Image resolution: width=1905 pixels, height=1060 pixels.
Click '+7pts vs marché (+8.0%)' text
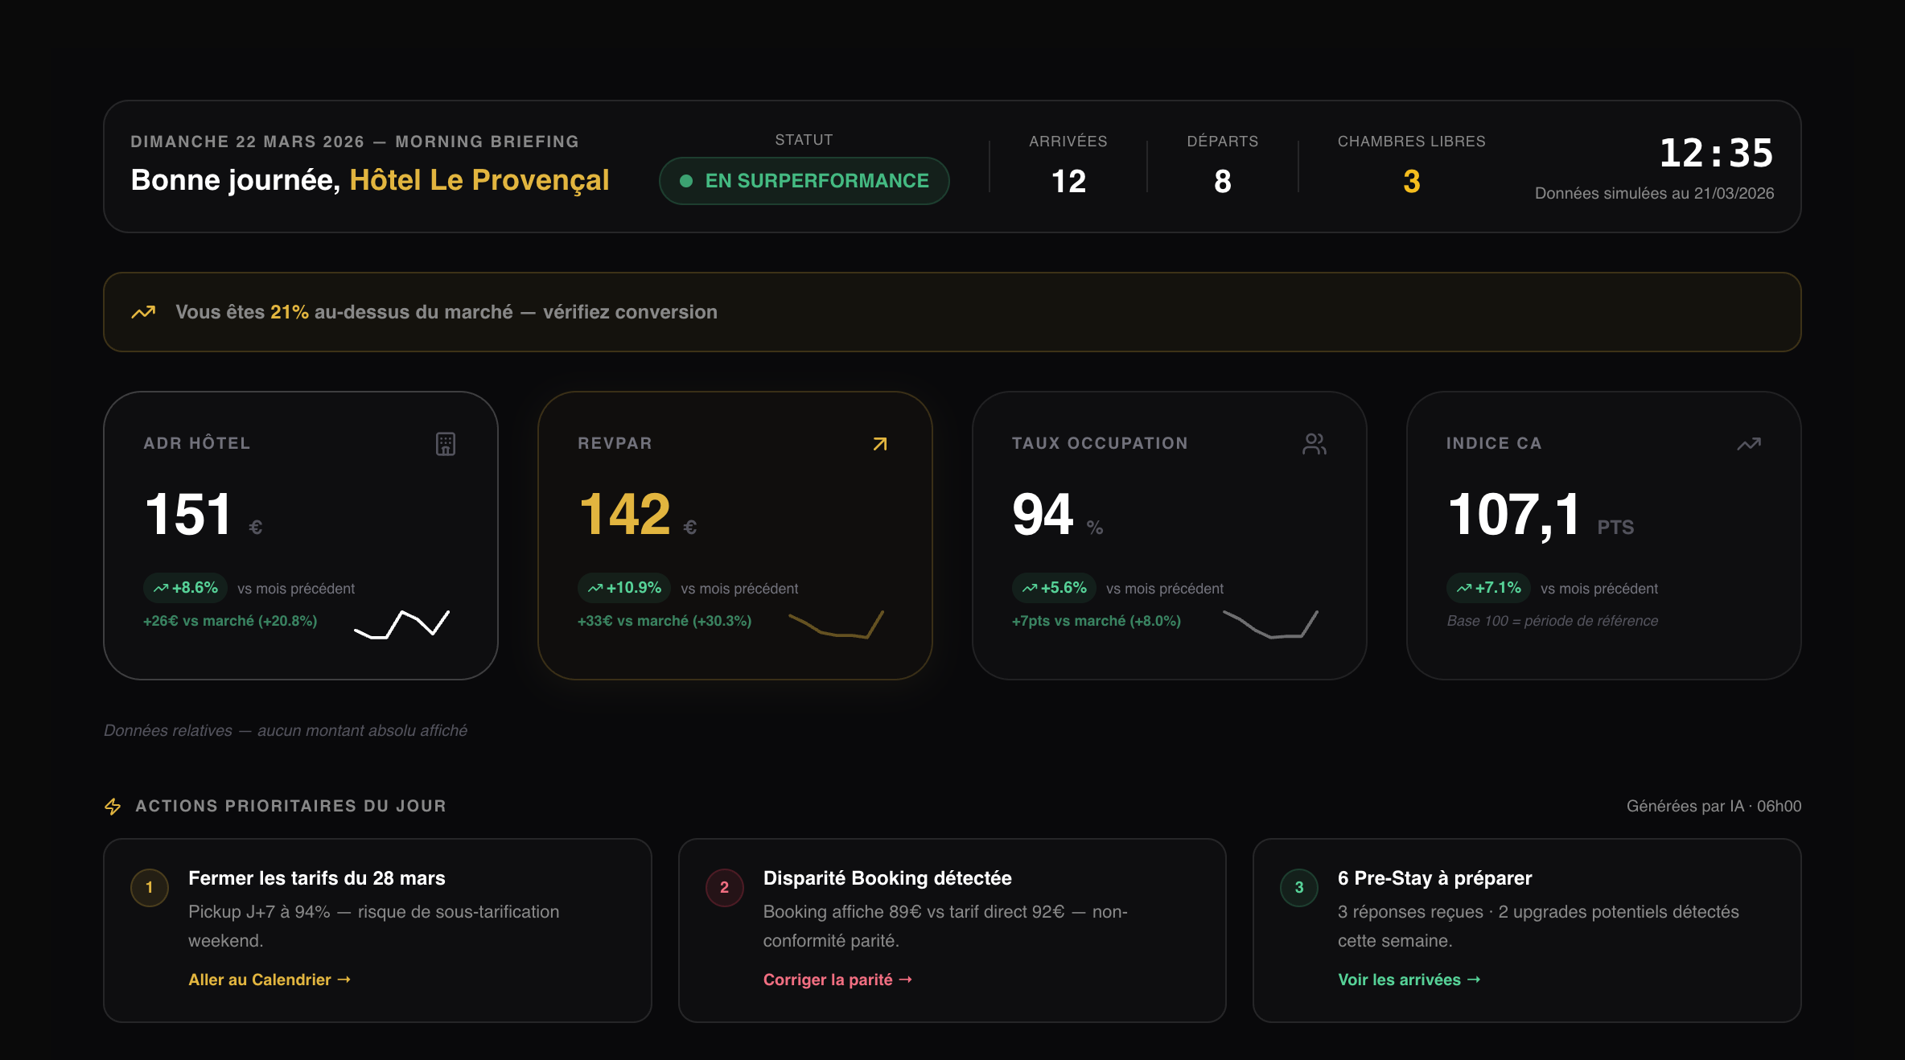click(1097, 621)
